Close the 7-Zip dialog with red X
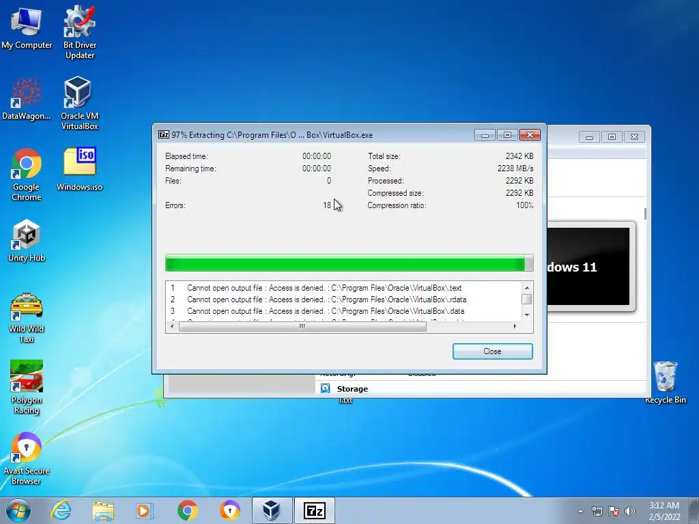Screen dimensions: 699x524 coord(530,135)
